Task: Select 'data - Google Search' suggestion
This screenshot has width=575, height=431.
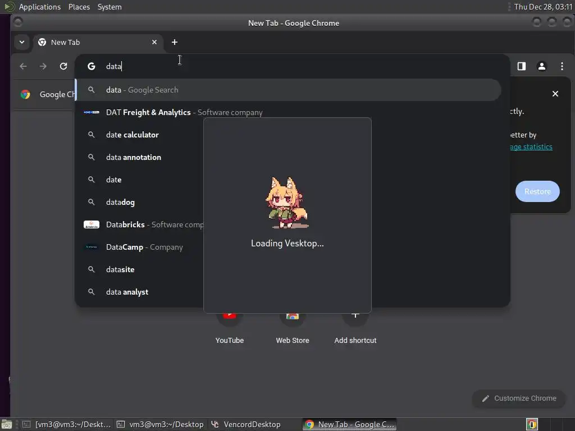Action: pos(288,90)
